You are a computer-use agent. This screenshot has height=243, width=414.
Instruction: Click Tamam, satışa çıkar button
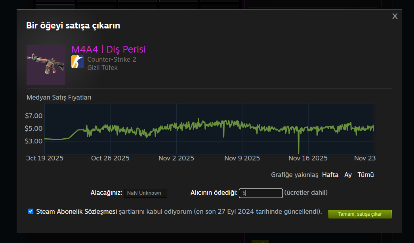tap(360, 214)
